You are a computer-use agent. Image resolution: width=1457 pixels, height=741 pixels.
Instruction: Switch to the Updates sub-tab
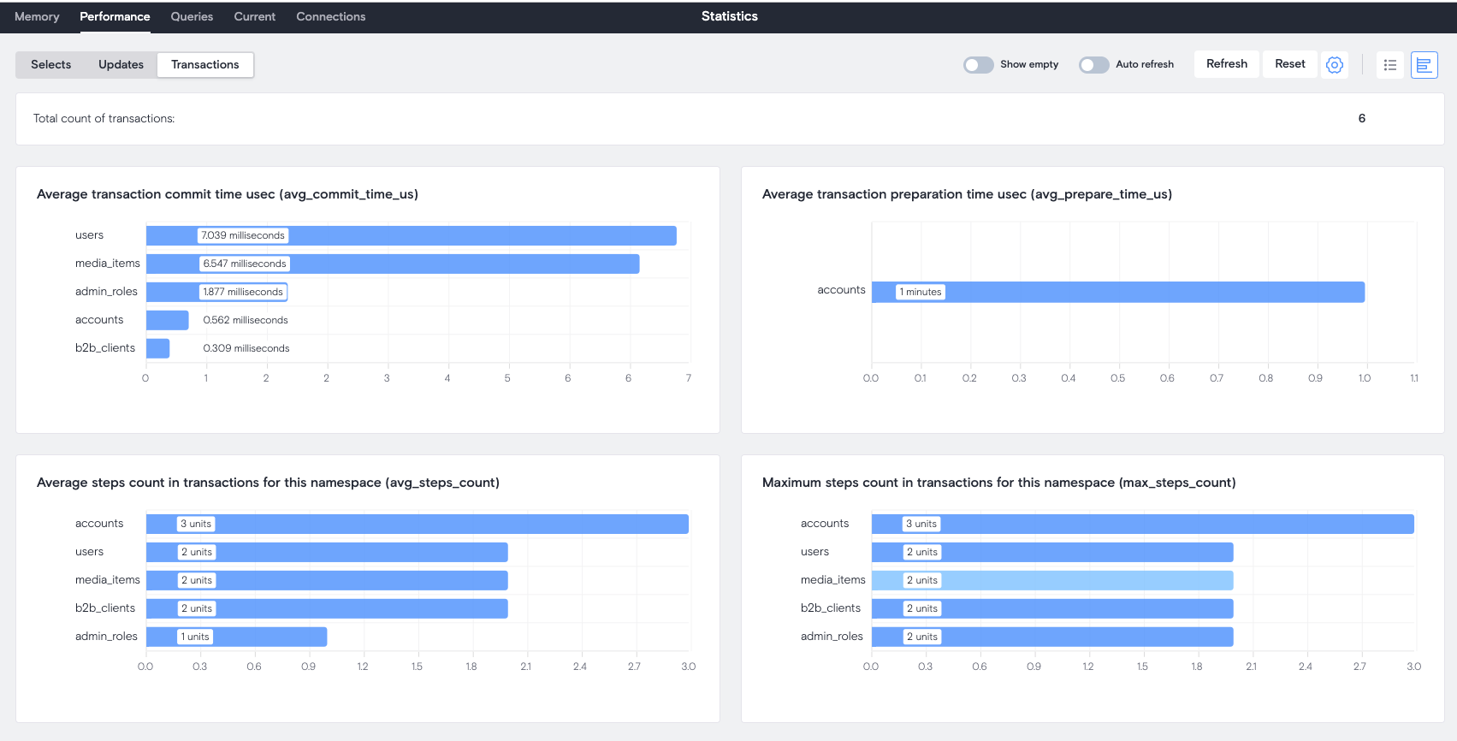121,65
